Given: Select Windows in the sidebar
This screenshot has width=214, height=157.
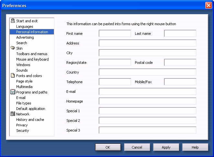Looking at the screenshot, I should point(23,65).
